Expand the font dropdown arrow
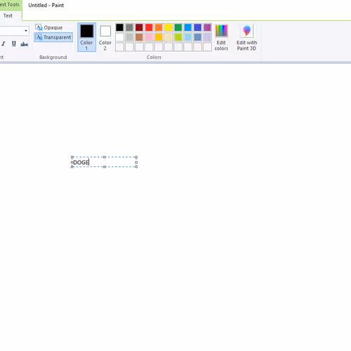Viewport: 351px width, 351px height. [26, 31]
